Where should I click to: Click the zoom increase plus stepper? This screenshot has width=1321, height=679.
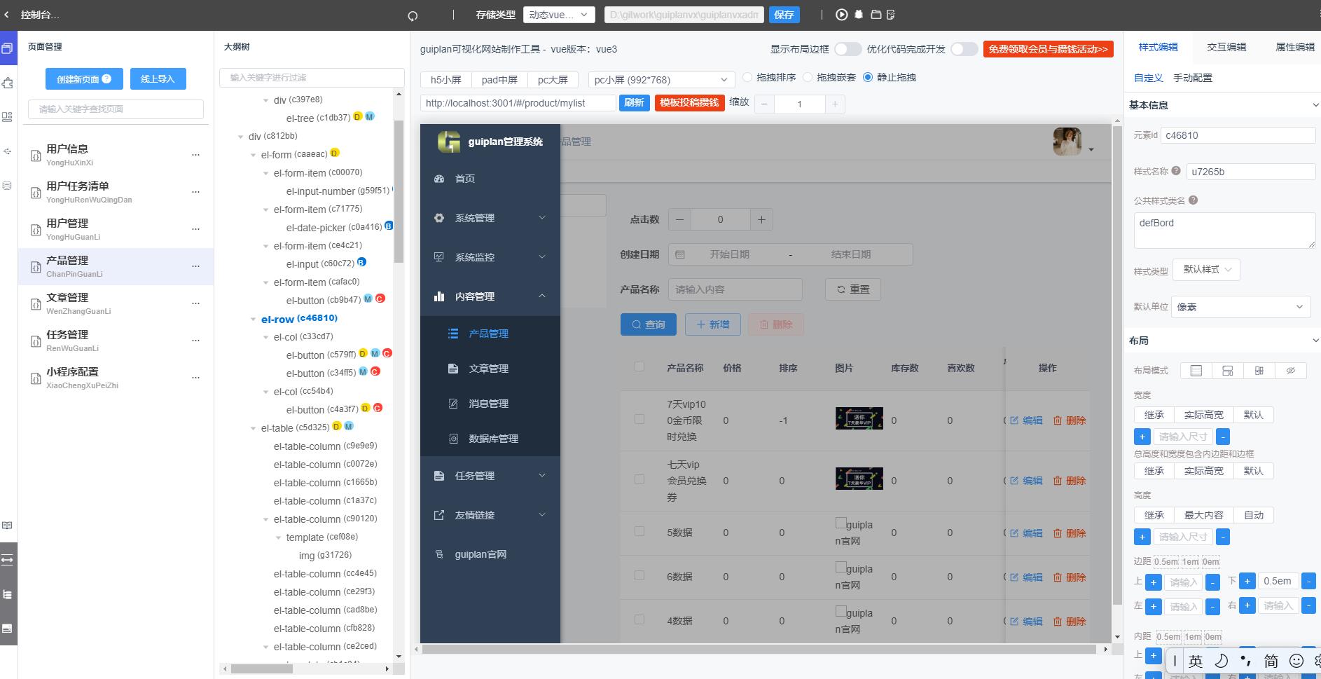(x=834, y=104)
